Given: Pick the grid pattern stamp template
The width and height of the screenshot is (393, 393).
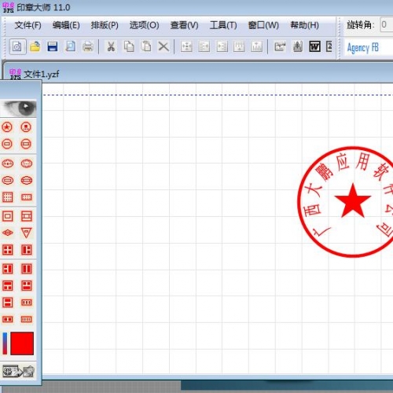Looking at the screenshot, I should pyautogui.click(x=8, y=197).
